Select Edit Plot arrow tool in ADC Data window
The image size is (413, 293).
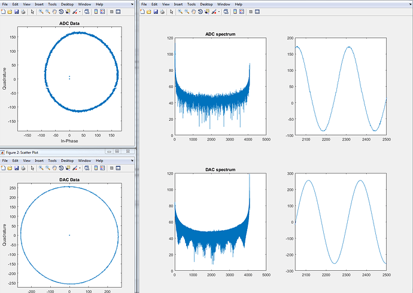[x=32, y=12]
